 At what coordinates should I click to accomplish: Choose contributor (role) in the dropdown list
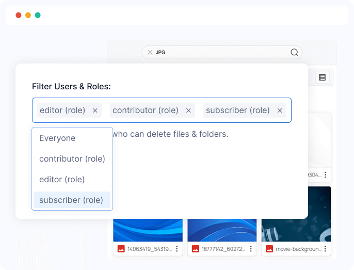coord(72,159)
